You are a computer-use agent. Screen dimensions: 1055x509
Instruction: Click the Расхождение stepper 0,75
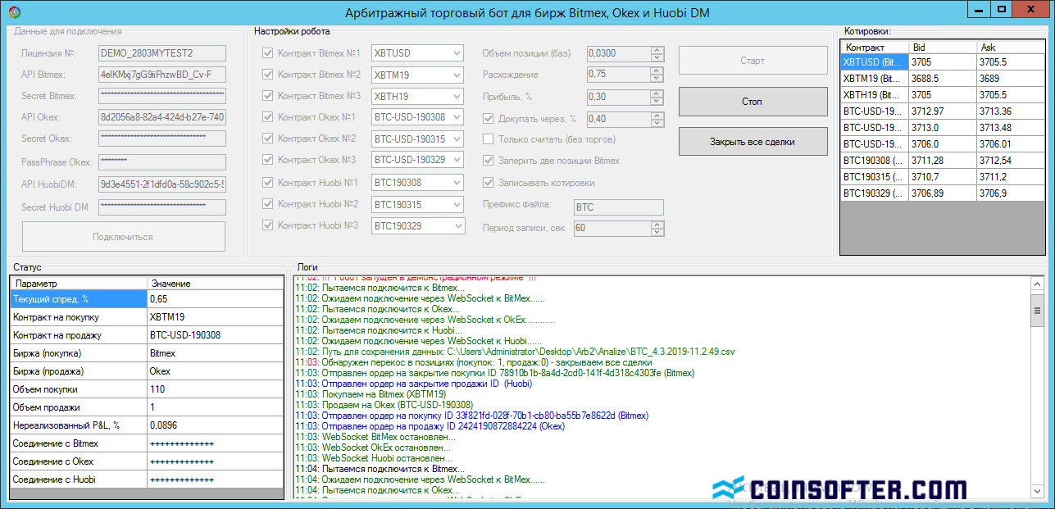coord(625,75)
